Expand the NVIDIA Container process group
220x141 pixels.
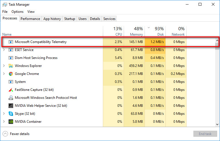click(x=4, y=122)
